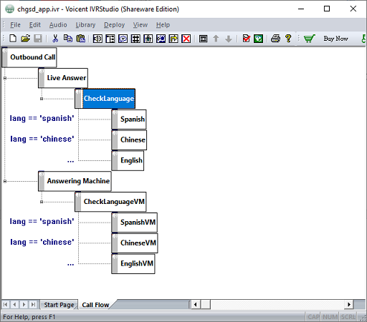The height and width of the screenshot is (322, 367).
Task: Click the yellow question mark help icon
Action: 288,39
